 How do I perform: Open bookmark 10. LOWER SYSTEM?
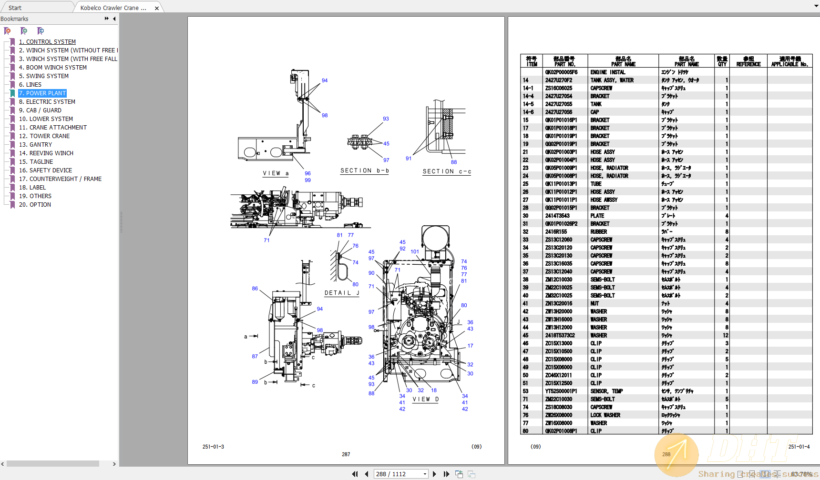(x=46, y=119)
